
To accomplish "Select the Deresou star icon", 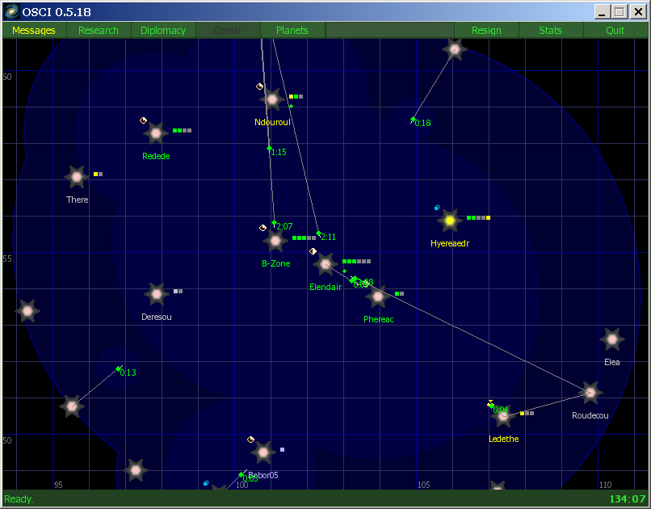I will tap(156, 294).
